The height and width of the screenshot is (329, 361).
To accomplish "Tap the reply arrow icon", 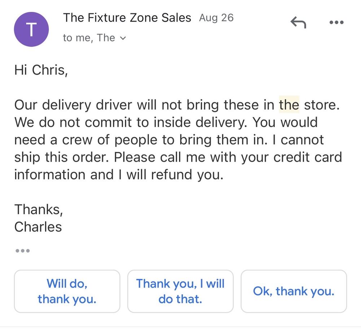I will [x=298, y=23].
